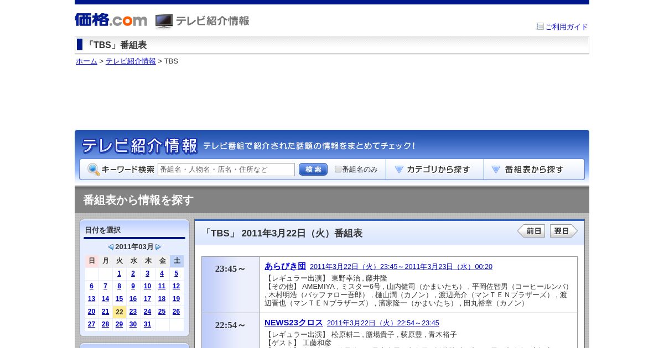Click the 翌日 next day button

564,231
